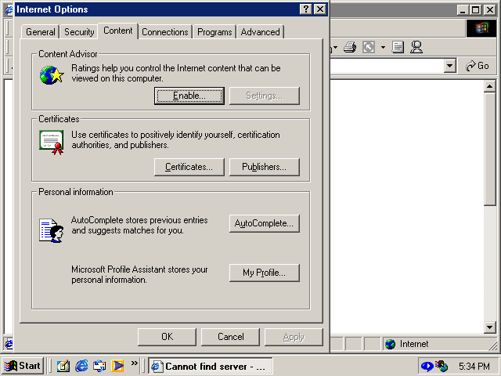Click the Print icon in browser toolbar
Image resolution: width=501 pixels, height=376 pixels.
[x=350, y=47]
